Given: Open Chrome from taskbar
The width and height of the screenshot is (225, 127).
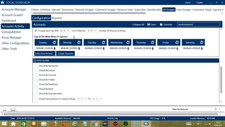Looking at the screenshot, I should point(95,124).
